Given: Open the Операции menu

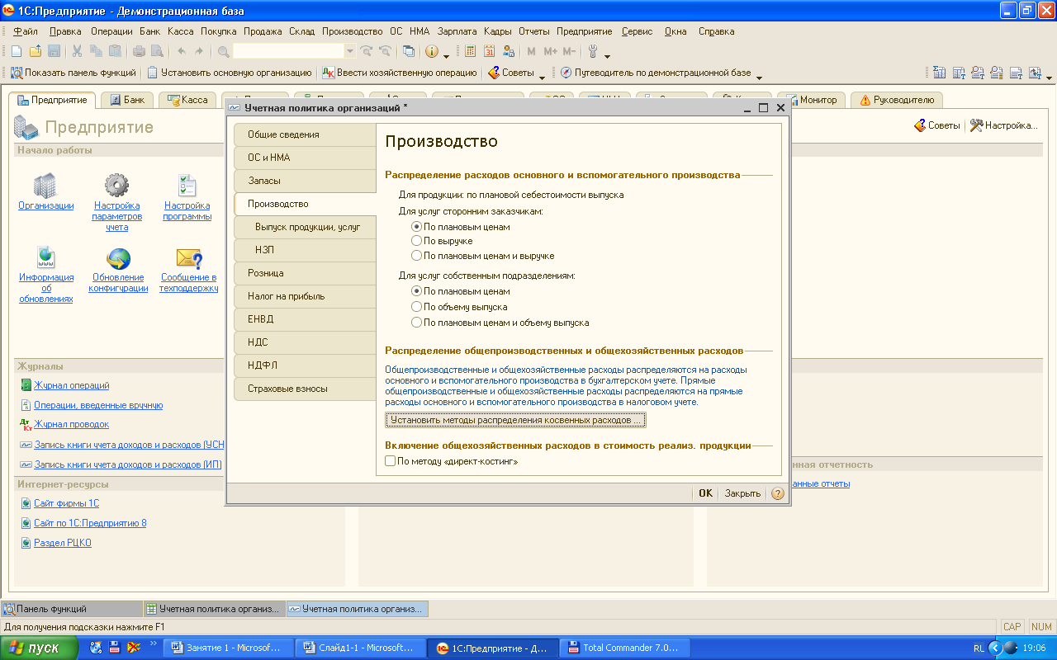Looking at the screenshot, I should pyautogui.click(x=111, y=31).
